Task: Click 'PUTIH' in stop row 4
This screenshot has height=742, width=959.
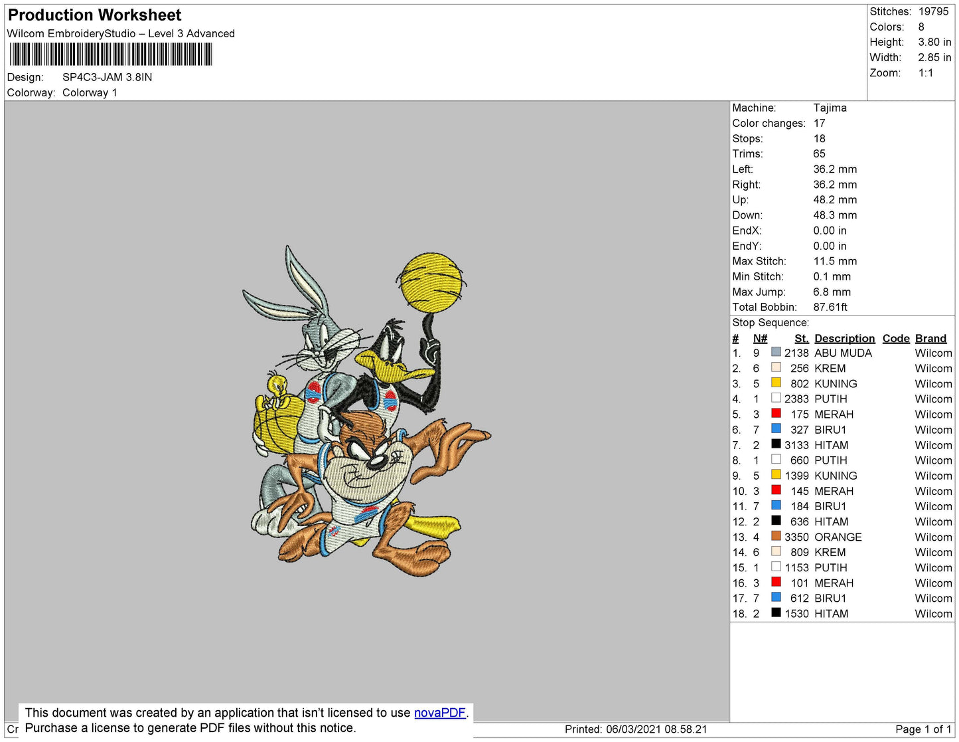Action: 831,399
